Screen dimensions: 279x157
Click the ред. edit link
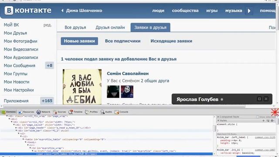tap(48, 25)
